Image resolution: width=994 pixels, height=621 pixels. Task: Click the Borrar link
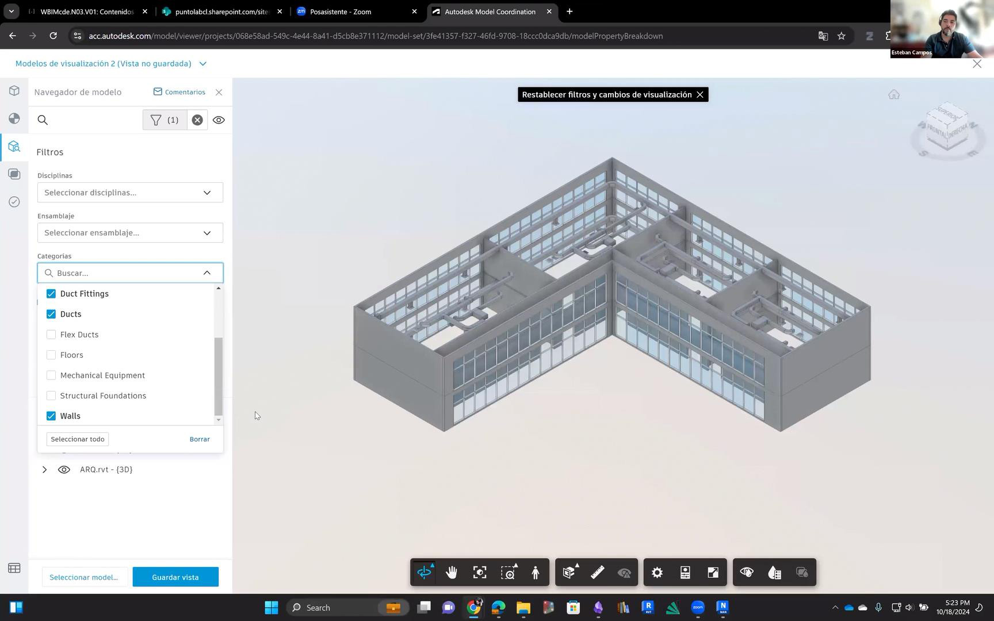point(200,439)
